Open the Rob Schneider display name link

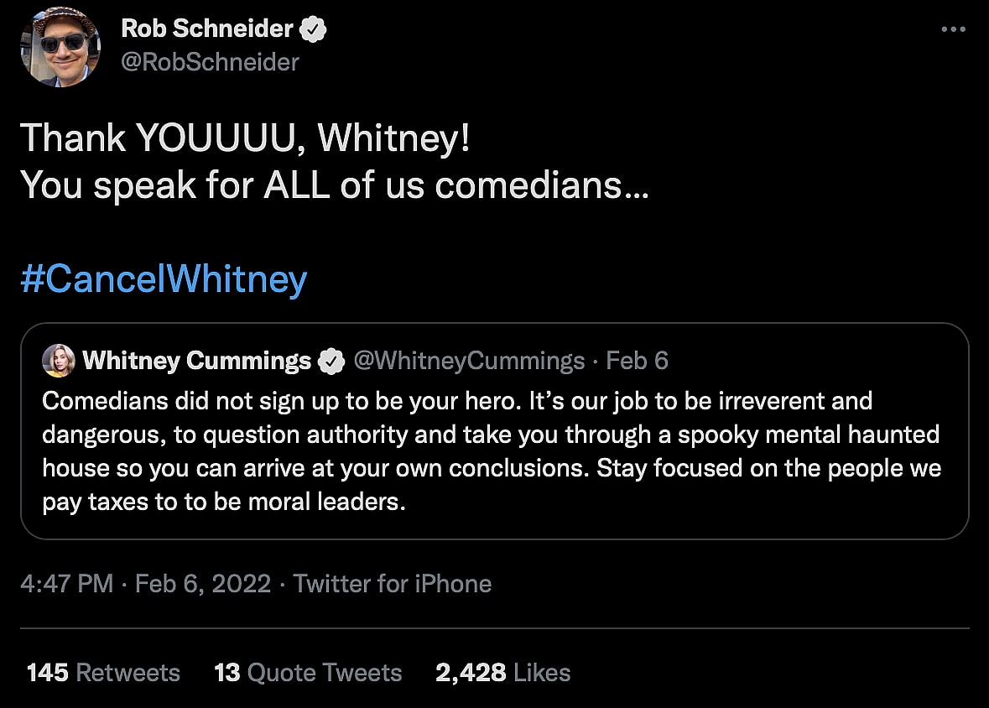[x=206, y=29]
